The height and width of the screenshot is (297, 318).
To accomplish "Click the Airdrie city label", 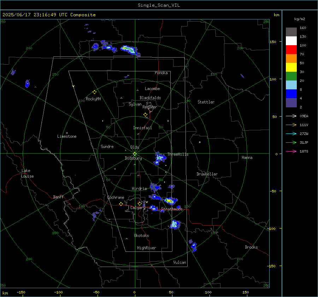I will point(139,189).
